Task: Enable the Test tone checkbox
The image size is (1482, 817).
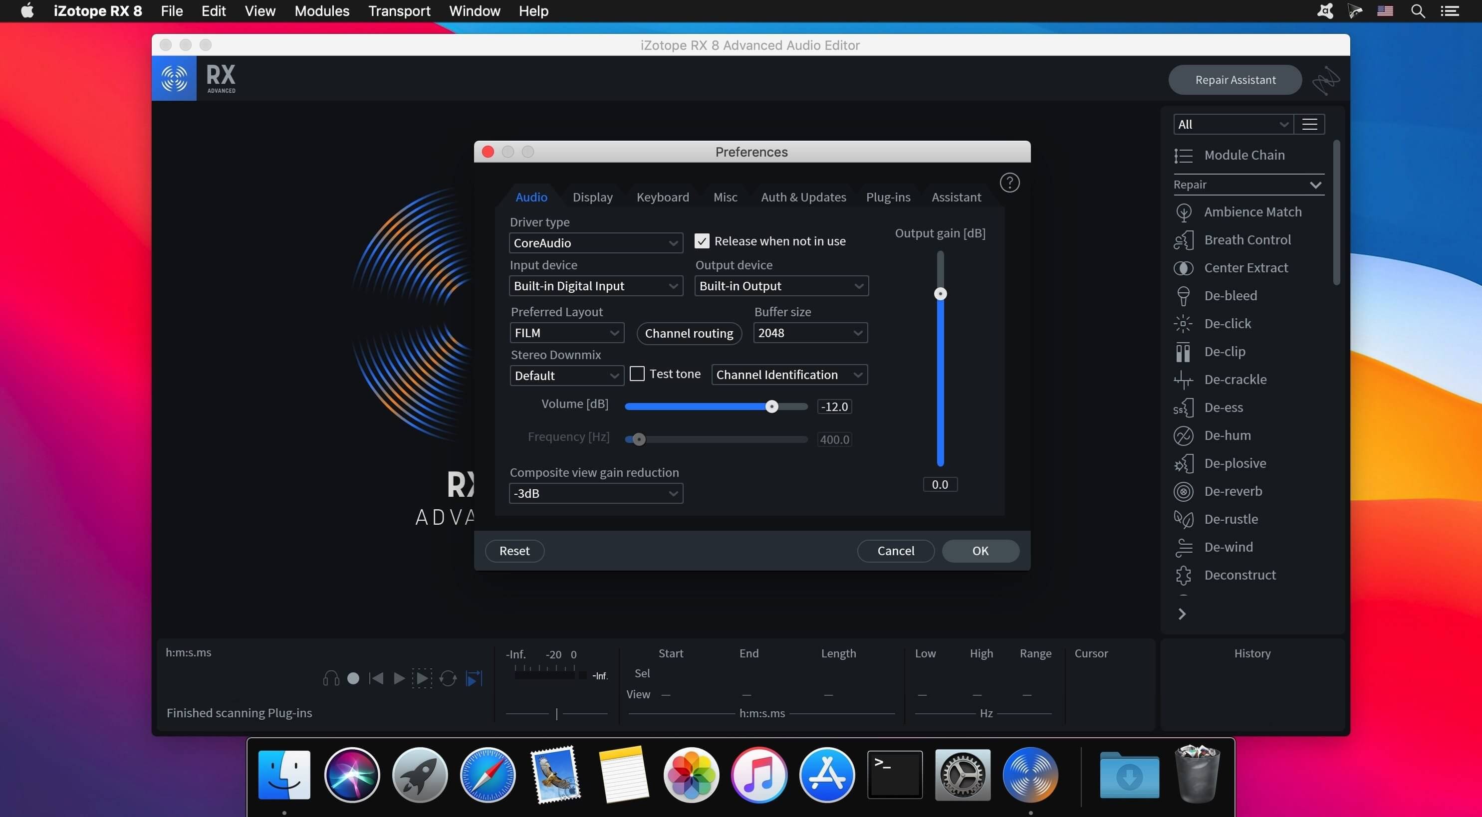Action: coord(637,374)
